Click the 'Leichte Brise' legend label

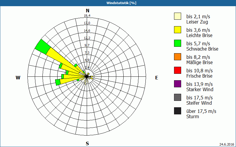click(x=199, y=35)
